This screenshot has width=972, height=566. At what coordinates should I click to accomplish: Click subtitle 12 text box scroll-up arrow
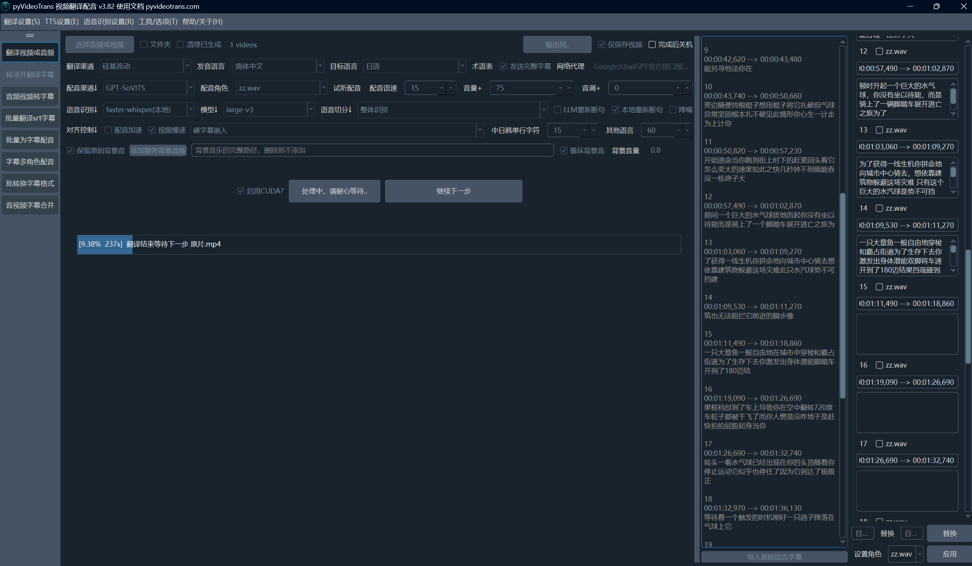(953, 84)
